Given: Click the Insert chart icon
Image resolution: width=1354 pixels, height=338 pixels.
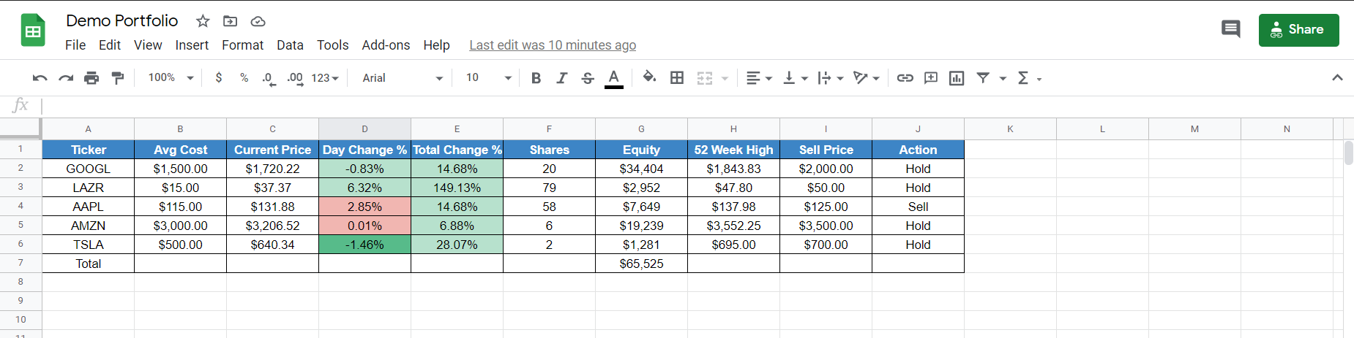Looking at the screenshot, I should pos(957,78).
